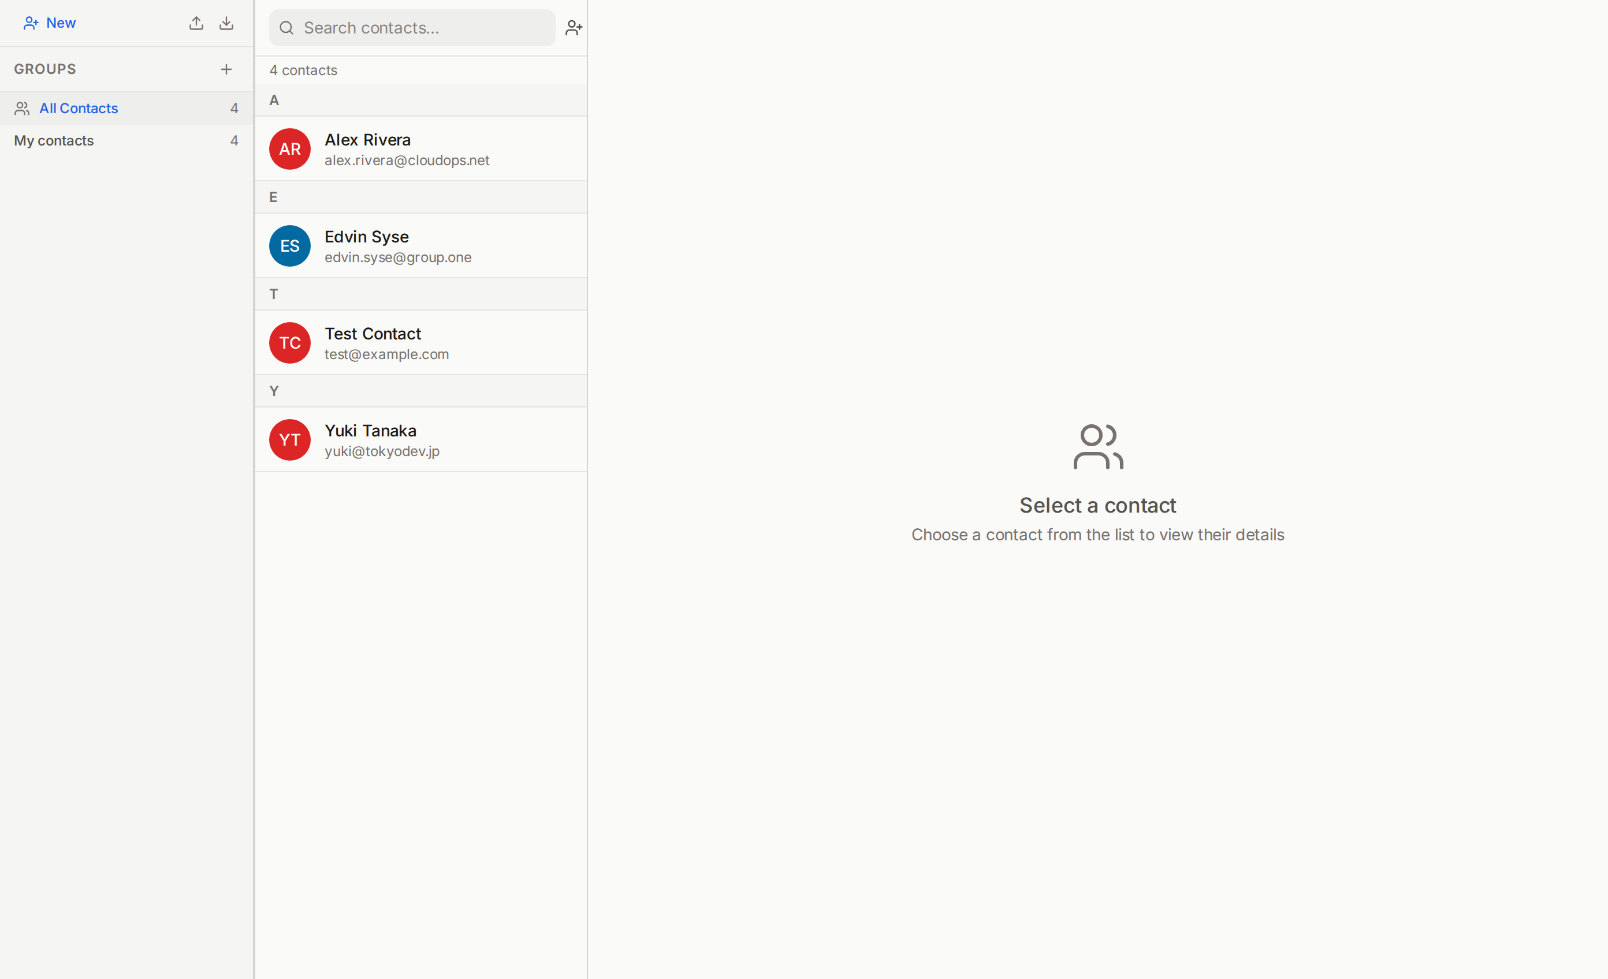The width and height of the screenshot is (1608, 979).
Task: Click the All Contacts people icon
Action: 22,109
